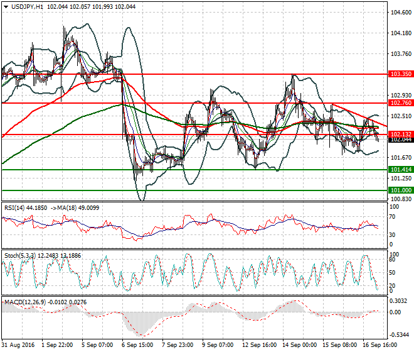Click the 100.830 value on price axis
Image resolution: width=414 pixels, height=352 pixels.
pyautogui.click(x=399, y=199)
